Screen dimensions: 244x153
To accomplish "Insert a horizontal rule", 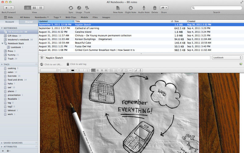I will [131, 70].
